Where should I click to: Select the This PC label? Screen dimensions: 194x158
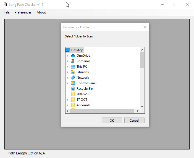(82, 67)
